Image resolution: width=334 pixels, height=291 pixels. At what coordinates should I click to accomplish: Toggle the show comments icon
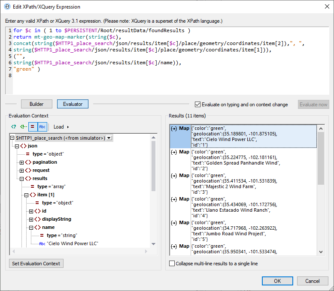point(23,127)
